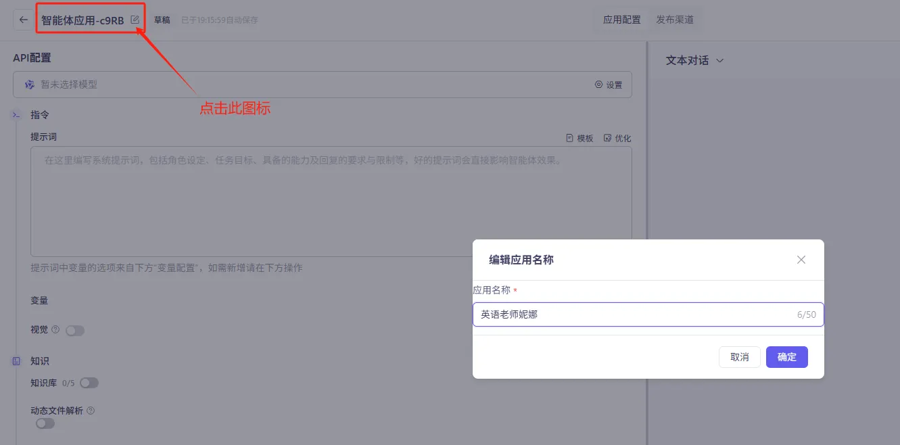This screenshot has height=445, width=900.
Task: Toggle the 动态文件解析 switch
Action: [45, 423]
